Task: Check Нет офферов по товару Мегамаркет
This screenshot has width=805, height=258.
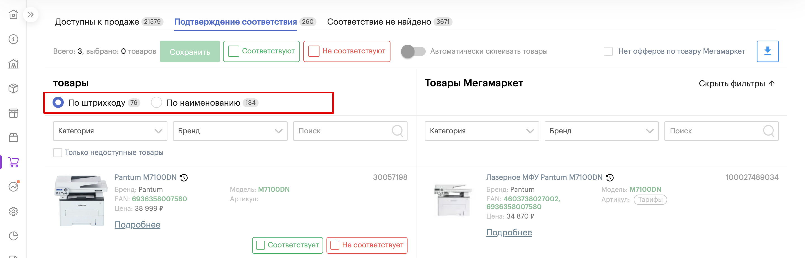Action: pyautogui.click(x=608, y=51)
